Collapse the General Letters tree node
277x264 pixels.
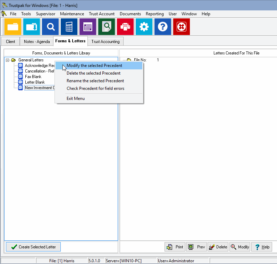7,60
